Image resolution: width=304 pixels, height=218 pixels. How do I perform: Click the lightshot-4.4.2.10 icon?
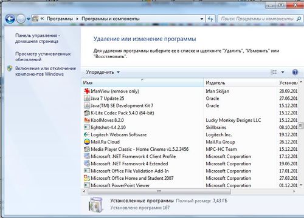coord(87,127)
